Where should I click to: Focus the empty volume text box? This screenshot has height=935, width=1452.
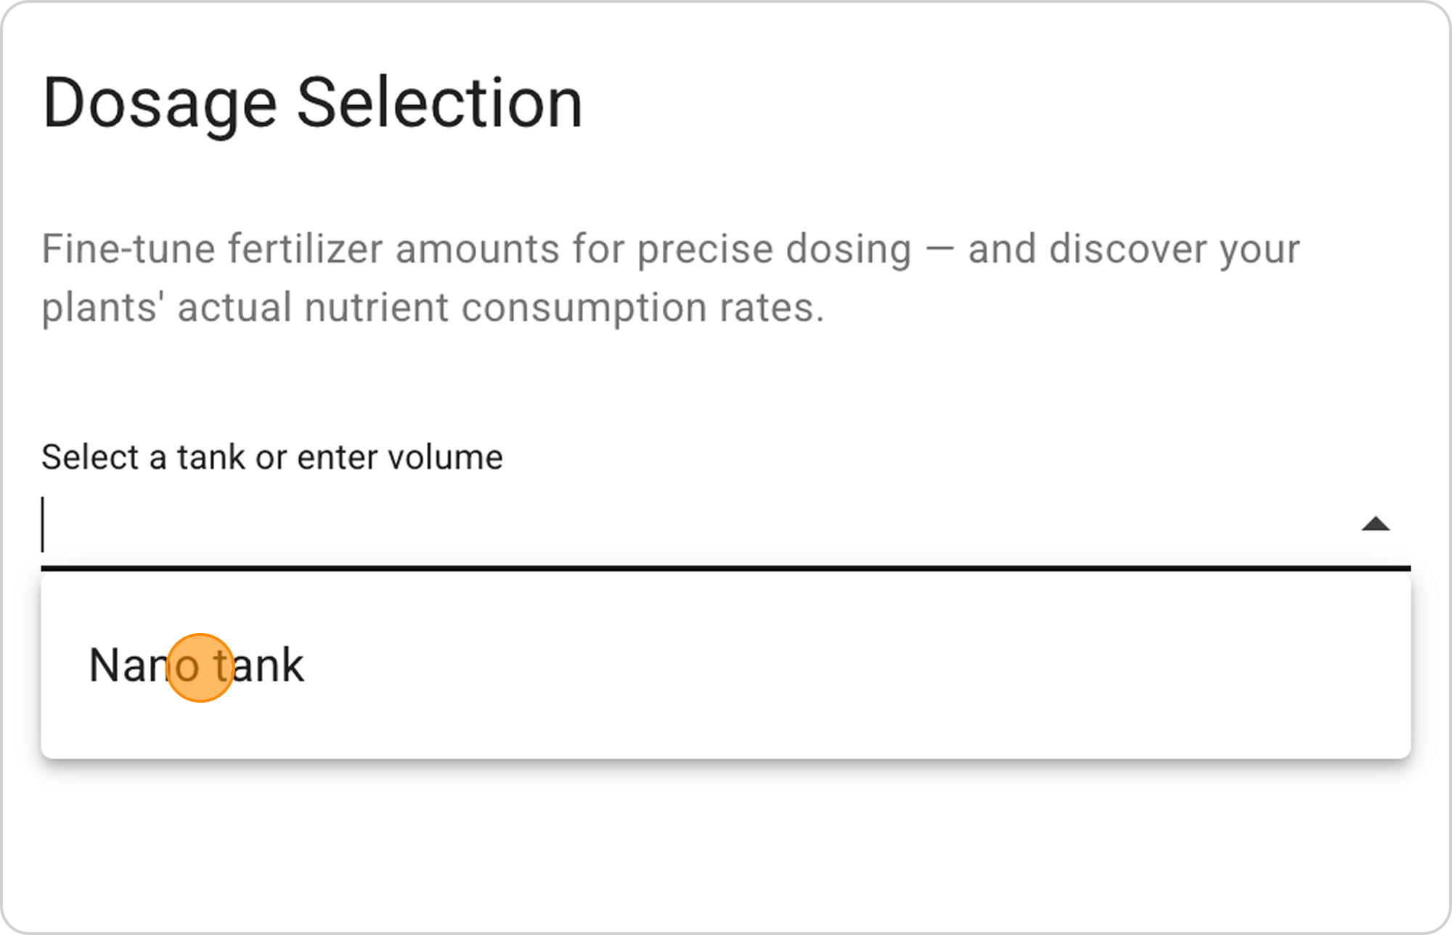click(x=653, y=526)
